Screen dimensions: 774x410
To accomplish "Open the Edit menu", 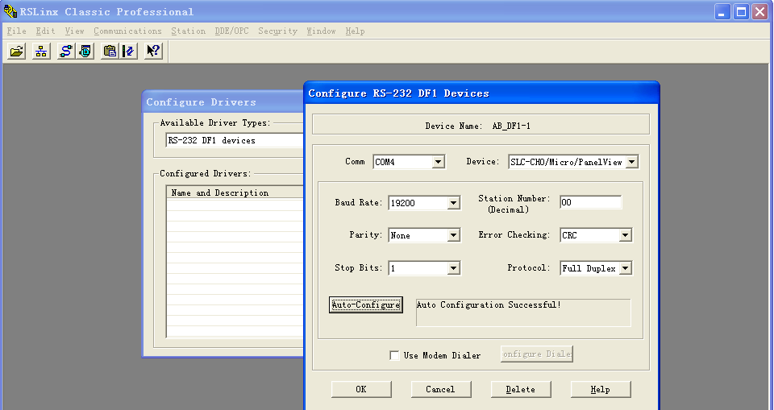I will click(x=45, y=31).
